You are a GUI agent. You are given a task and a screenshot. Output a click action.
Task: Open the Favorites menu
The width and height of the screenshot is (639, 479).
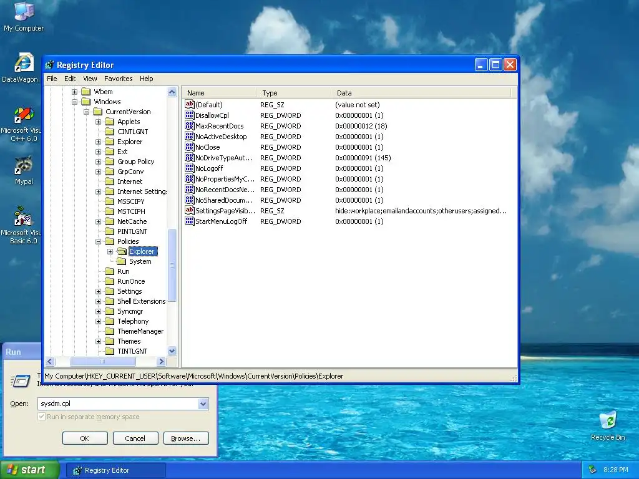coord(118,79)
